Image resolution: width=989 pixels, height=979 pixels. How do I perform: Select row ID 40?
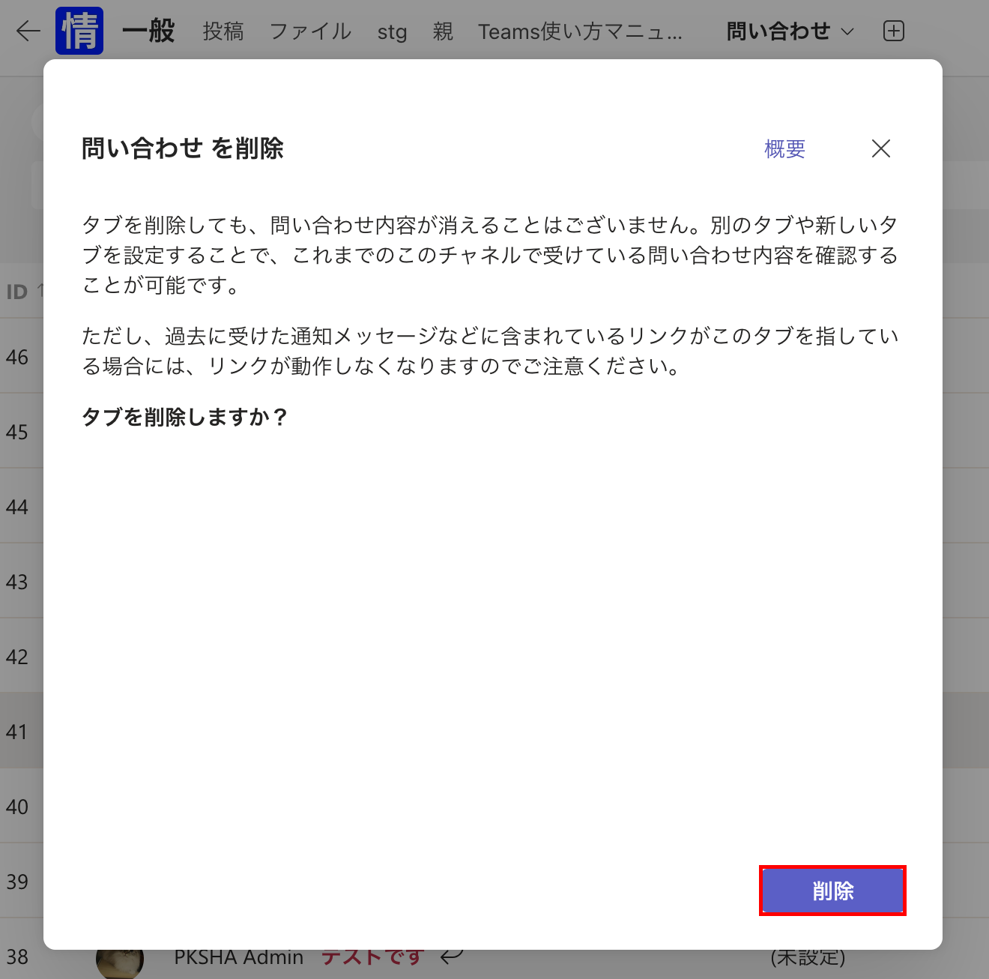tap(17, 807)
